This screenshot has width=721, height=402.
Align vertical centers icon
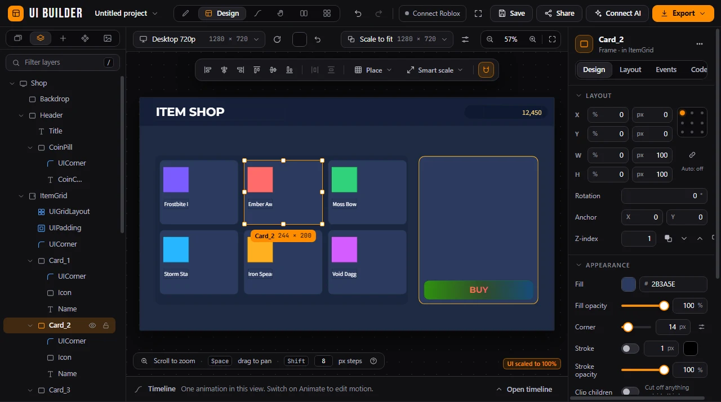(x=273, y=70)
